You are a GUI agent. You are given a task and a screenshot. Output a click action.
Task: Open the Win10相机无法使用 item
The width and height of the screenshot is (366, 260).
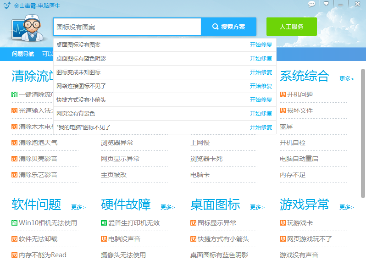point(48,223)
